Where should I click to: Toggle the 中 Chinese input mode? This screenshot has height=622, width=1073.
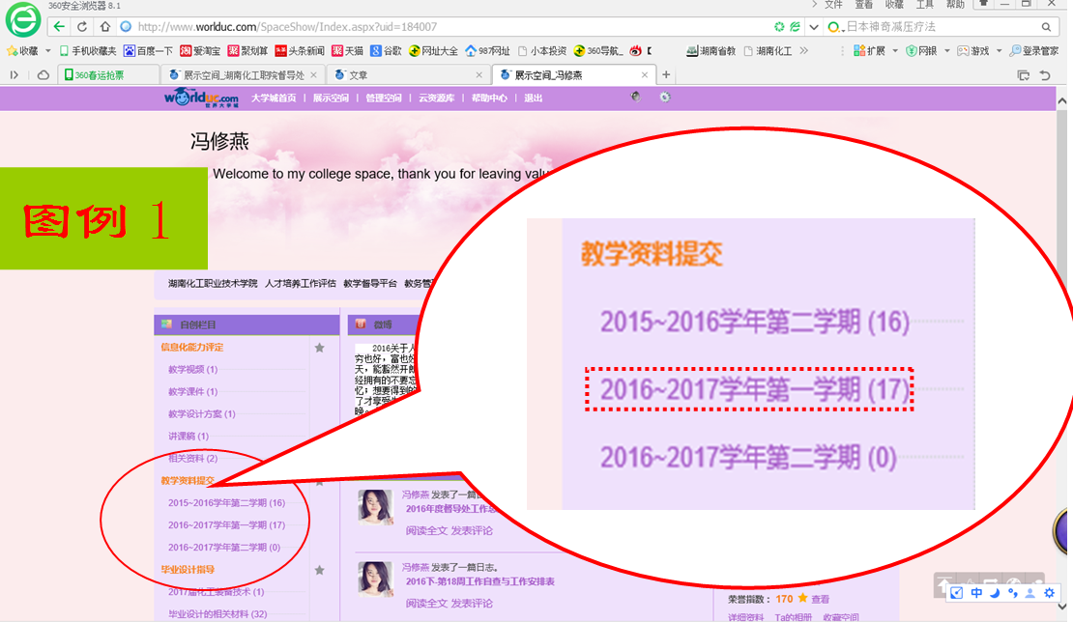point(976,593)
